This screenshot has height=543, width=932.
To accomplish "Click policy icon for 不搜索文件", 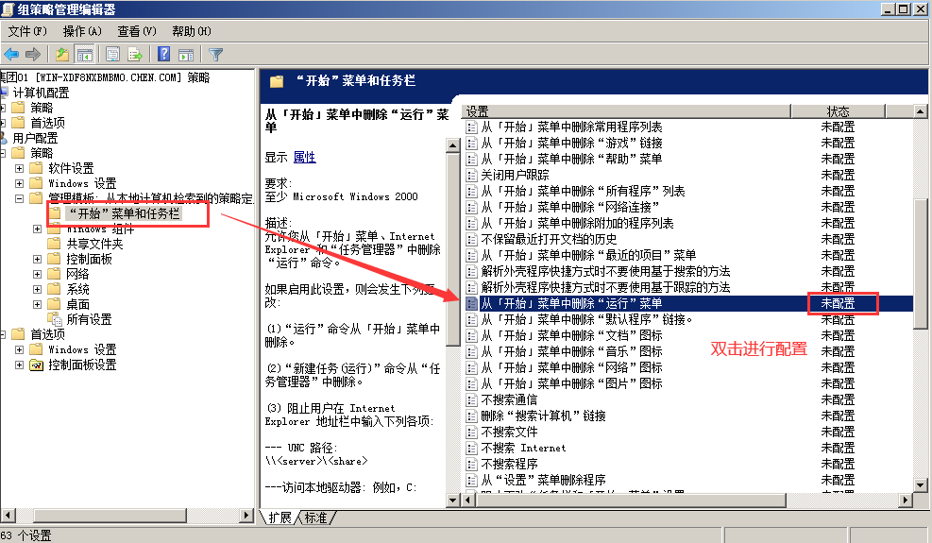I will [472, 433].
